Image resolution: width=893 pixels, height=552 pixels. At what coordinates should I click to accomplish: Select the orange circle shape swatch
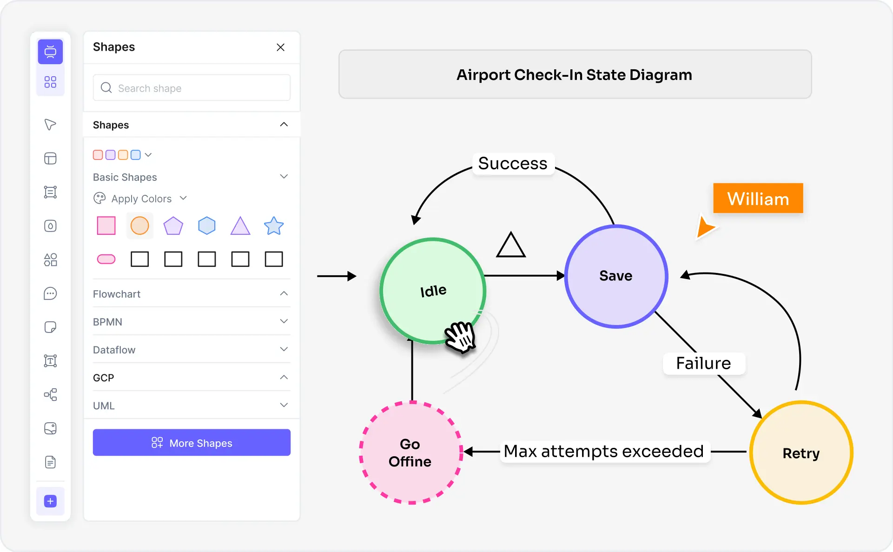point(139,226)
